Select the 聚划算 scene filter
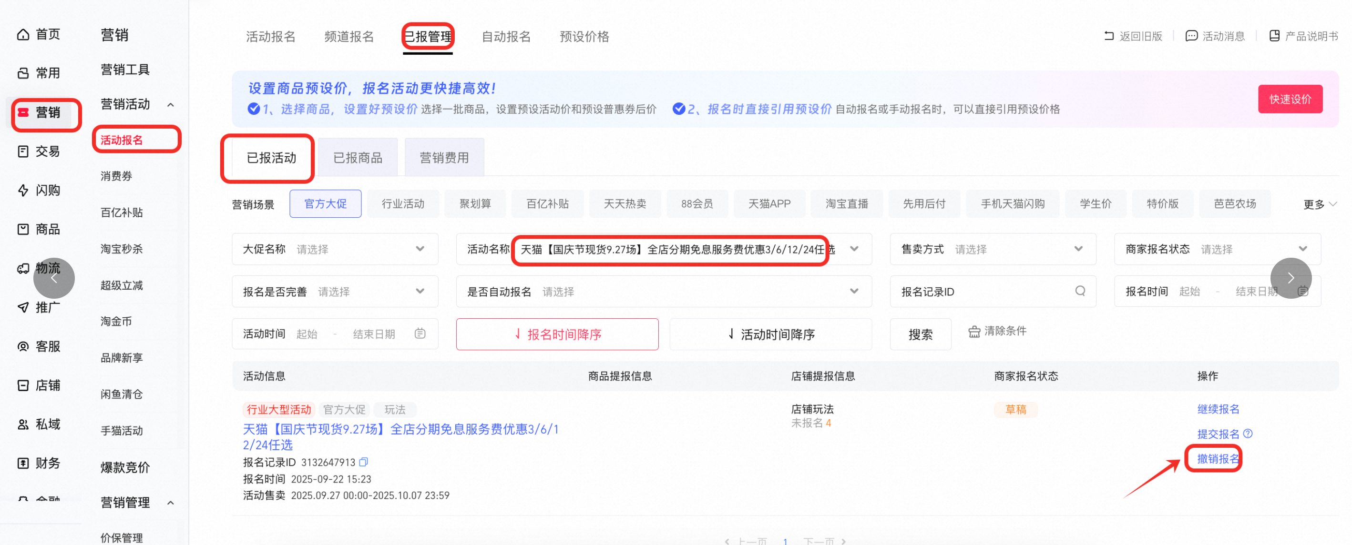 click(x=475, y=204)
